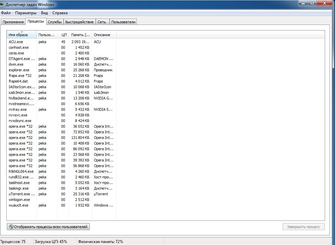Select the NvBackend.exe process
This screenshot has height=245, width=335.
pos(62,98)
